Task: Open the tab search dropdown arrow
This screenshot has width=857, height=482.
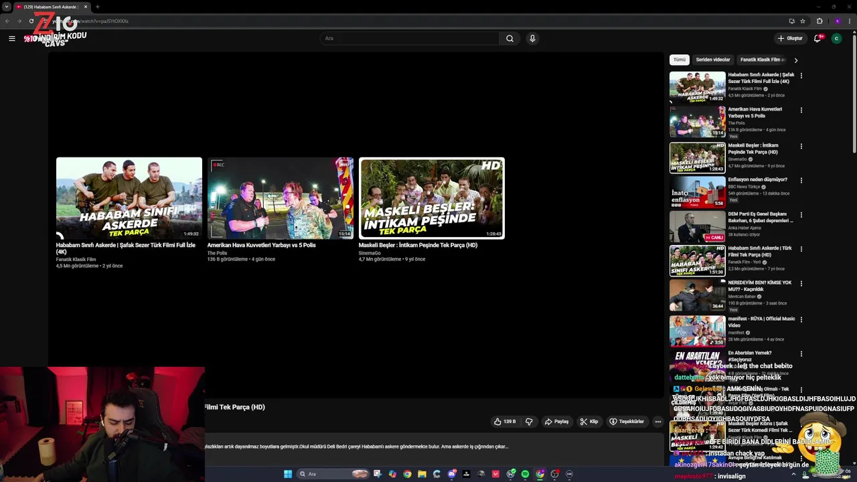Action: click(x=6, y=7)
